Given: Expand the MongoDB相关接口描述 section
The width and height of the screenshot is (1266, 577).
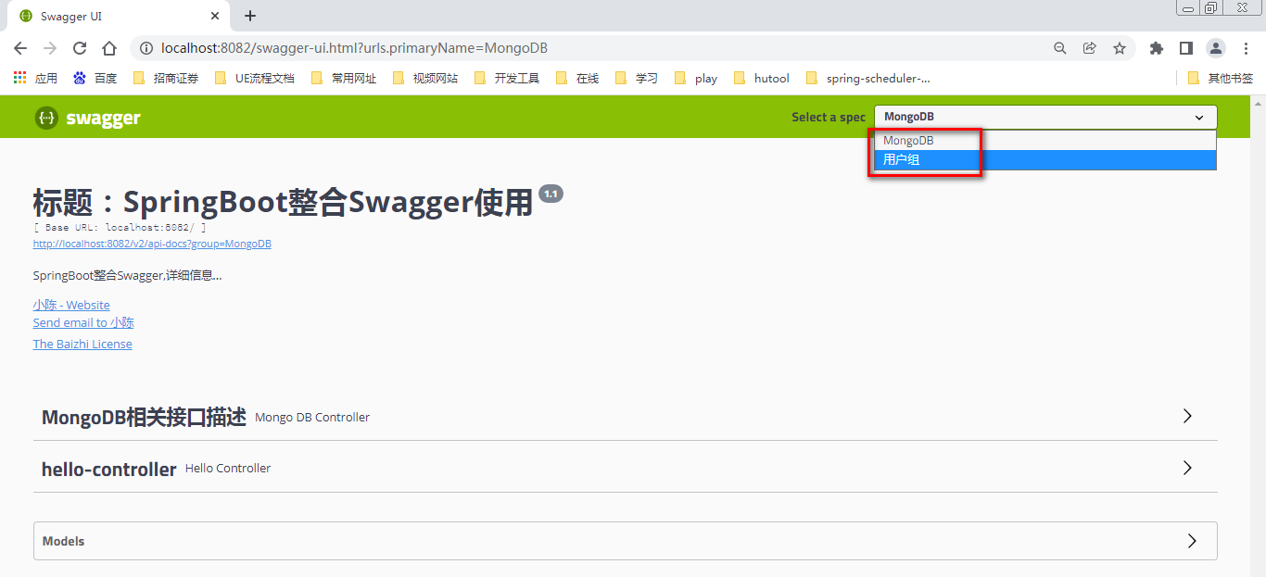Looking at the screenshot, I should click(x=626, y=417).
